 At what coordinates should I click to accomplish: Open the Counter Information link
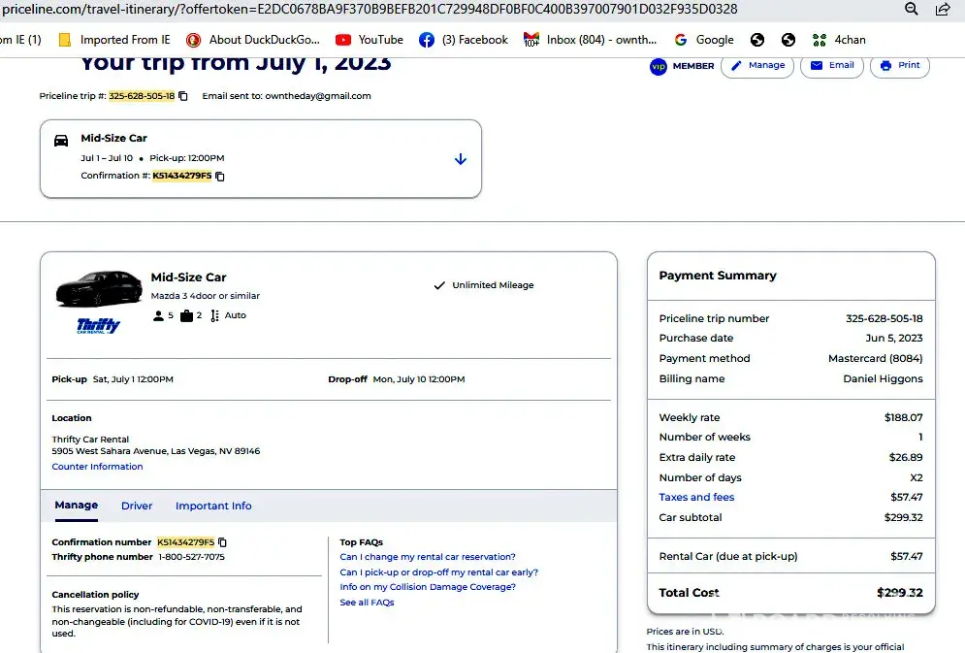coord(97,467)
